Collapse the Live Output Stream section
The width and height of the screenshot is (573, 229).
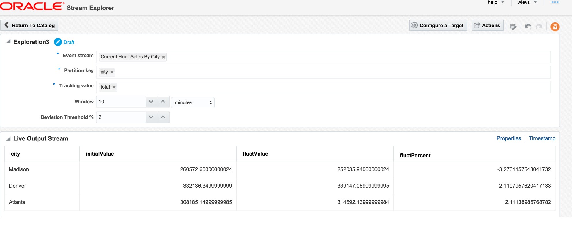click(x=8, y=139)
